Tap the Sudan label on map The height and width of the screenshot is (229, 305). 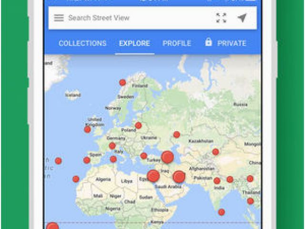coord(146,197)
